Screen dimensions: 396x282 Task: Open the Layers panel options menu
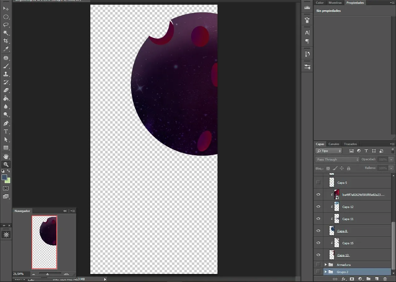(392, 144)
